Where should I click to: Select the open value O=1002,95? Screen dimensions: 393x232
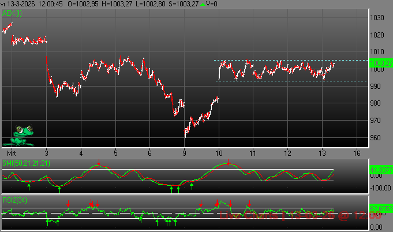pyautogui.click(x=83, y=4)
